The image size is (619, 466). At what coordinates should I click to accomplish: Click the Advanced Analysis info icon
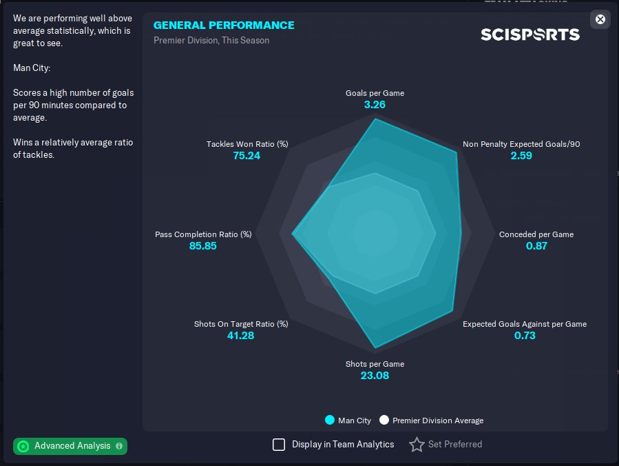(119, 446)
